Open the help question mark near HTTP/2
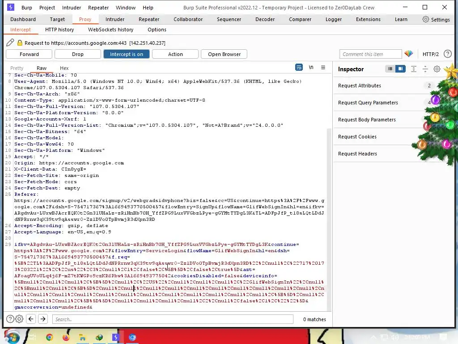458x344 pixels. click(447, 54)
